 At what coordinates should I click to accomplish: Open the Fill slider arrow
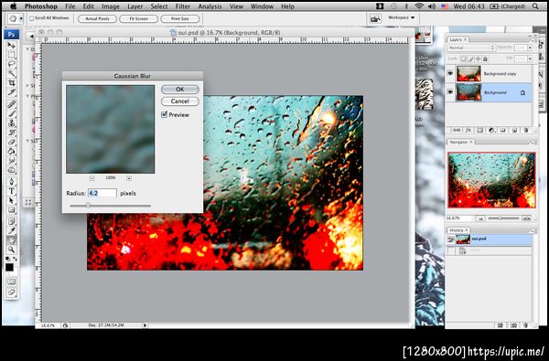[530, 58]
